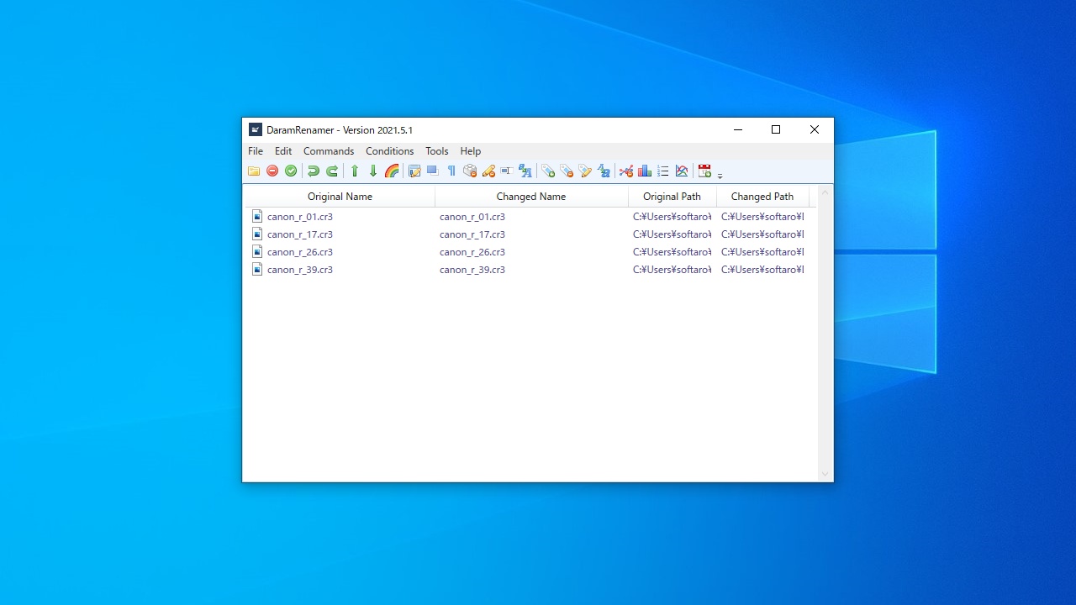Open the Help menu
Screen dimensions: 1076x605
pos(471,151)
